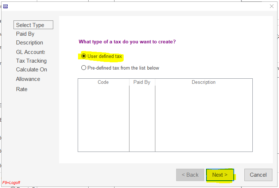
Task: Choose Pre-defined tax from the list below
Action: 120,68
